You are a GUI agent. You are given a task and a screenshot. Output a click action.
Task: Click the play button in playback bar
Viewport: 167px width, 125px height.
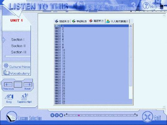[x=52, y=115]
